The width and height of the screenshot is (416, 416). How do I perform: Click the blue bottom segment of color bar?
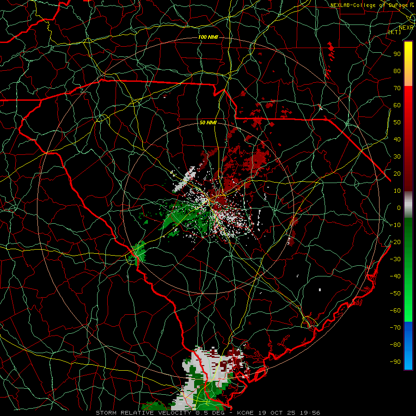pos(408,346)
